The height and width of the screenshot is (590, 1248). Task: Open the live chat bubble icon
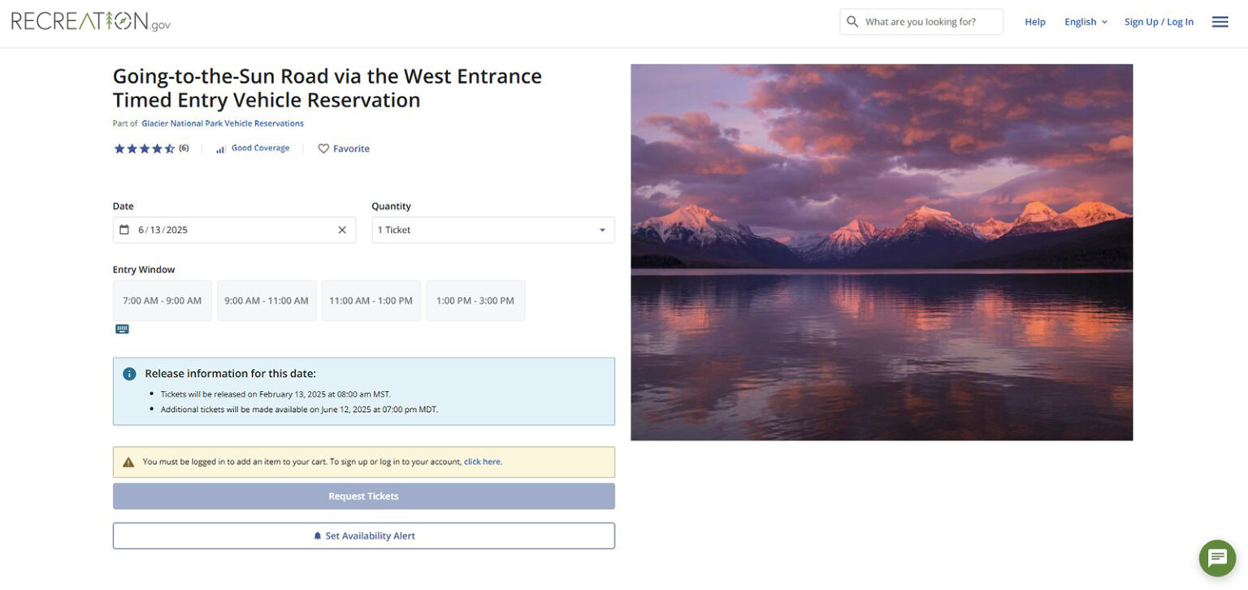pyautogui.click(x=1216, y=558)
